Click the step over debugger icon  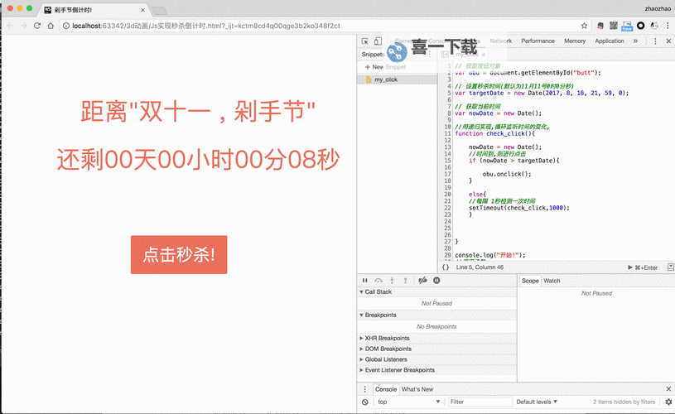pos(378,280)
